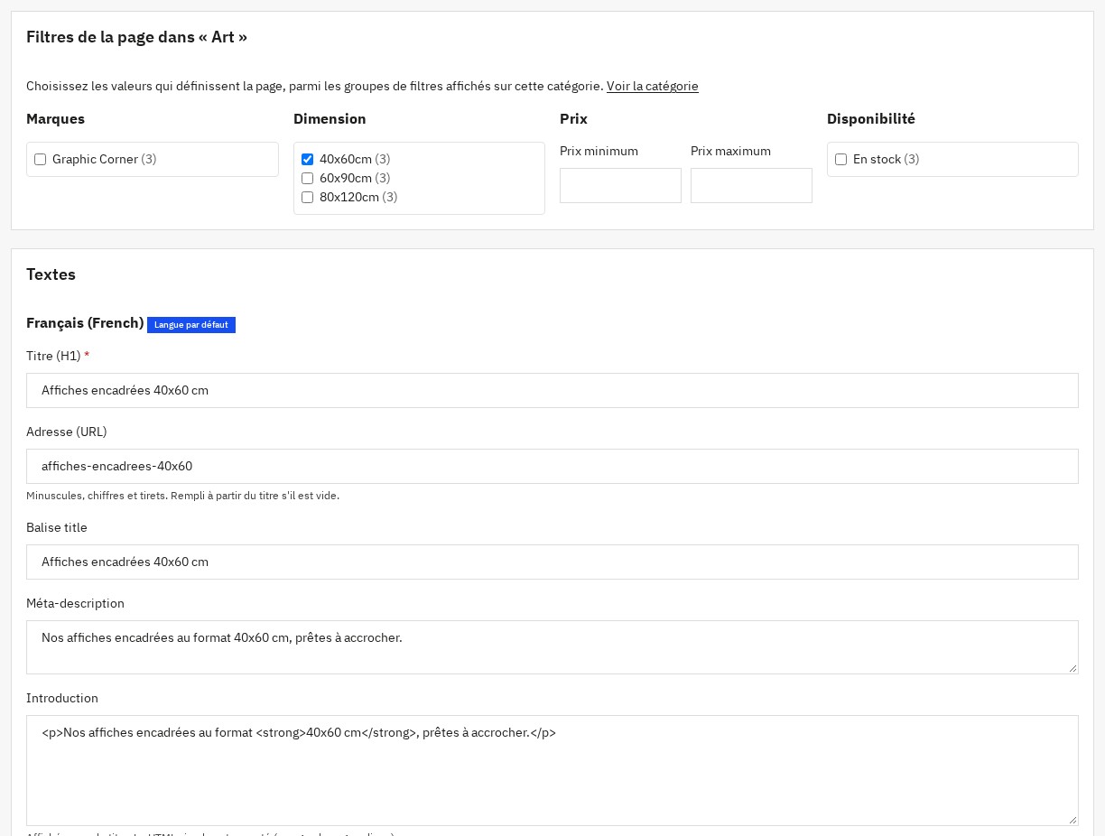Image resolution: width=1105 pixels, height=836 pixels.
Task: Click the Adresse (URL) input field
Action: [552, 466]
